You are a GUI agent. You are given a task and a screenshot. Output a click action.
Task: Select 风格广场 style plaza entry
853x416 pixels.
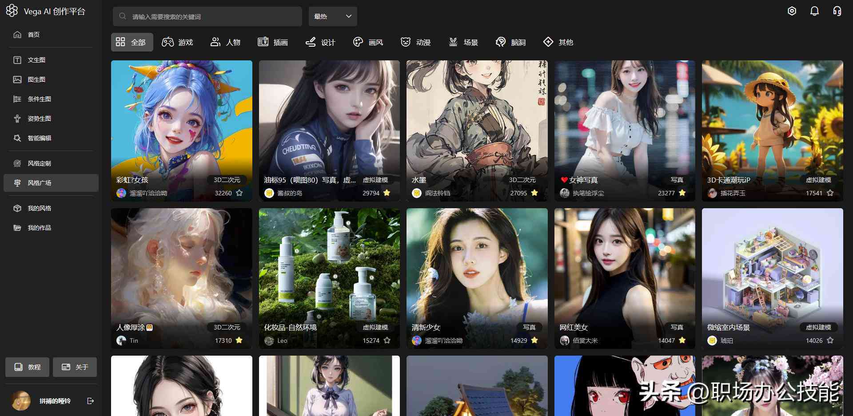coord(51,183)
